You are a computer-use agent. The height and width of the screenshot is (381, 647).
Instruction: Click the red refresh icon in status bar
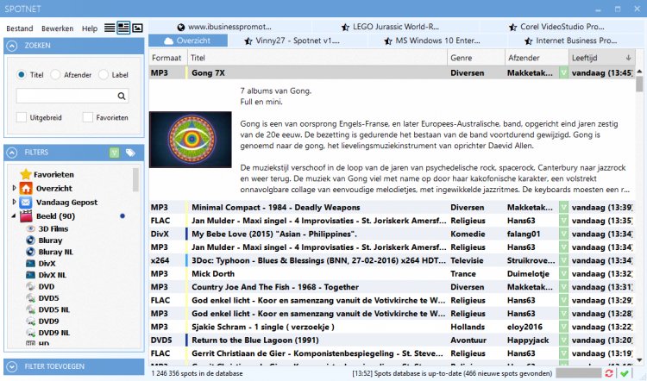(x=609, y=373)
